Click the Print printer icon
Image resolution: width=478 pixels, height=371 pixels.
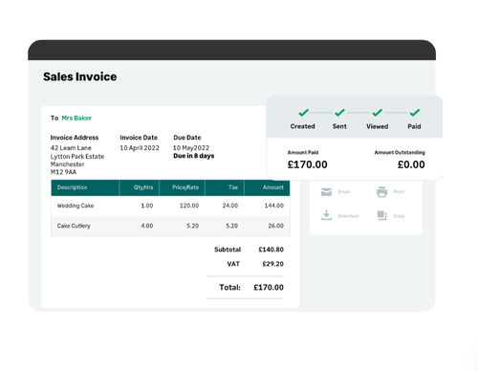pos(381,191)
